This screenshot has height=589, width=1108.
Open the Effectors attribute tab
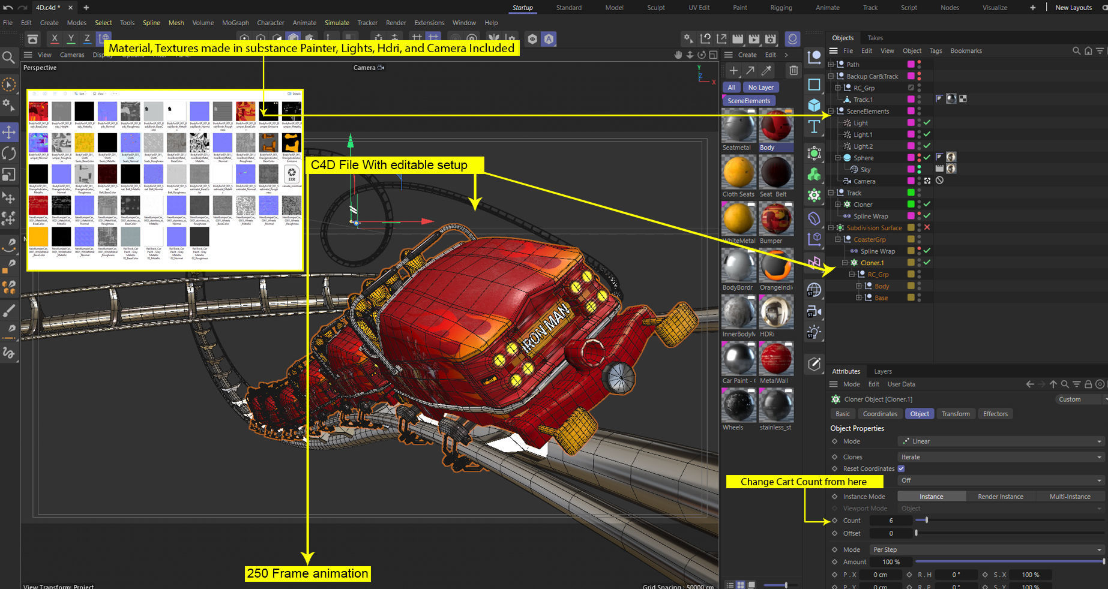(x=995, y=414)
